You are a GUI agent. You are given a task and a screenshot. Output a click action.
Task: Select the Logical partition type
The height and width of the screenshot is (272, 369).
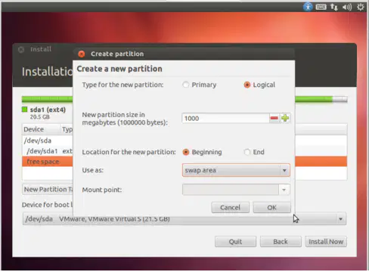click(247, 85)
